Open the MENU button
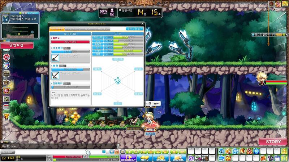 coord(144,158)
